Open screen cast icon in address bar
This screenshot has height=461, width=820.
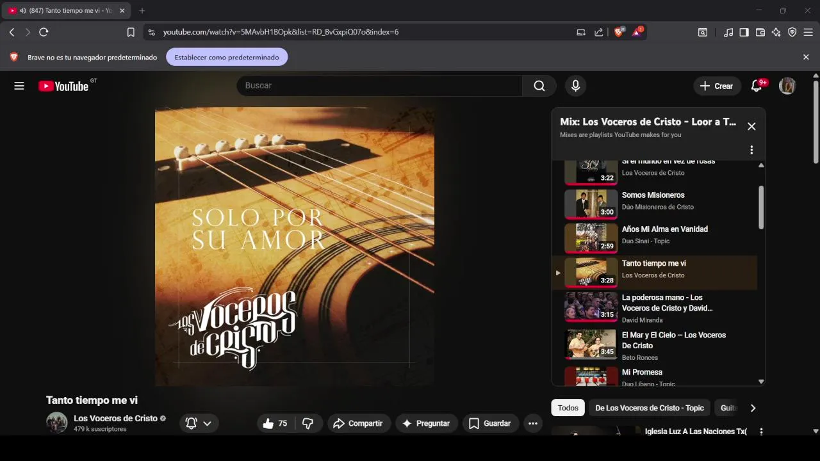[x=581, y=32]
